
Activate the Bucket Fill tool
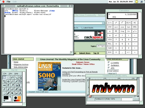coord(16,85)
